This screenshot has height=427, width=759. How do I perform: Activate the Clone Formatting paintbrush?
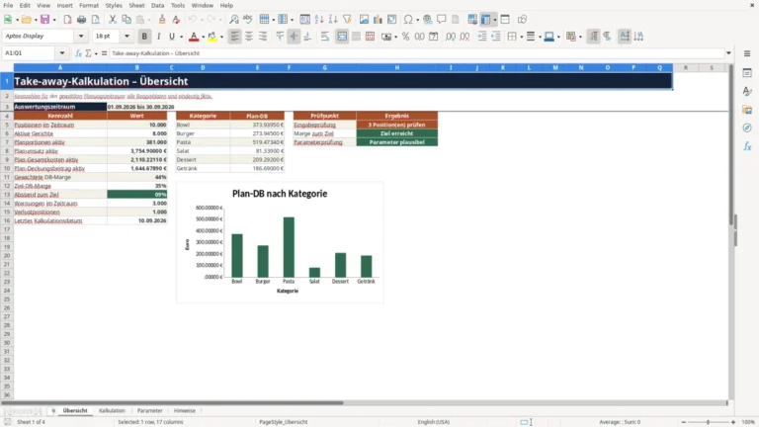(x=162, y=20)
